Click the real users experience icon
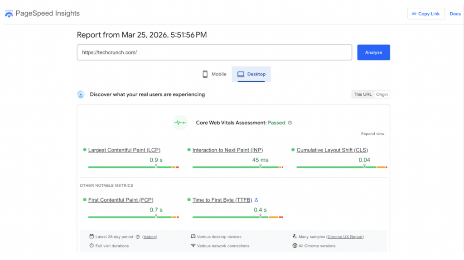 coord(81,95)
